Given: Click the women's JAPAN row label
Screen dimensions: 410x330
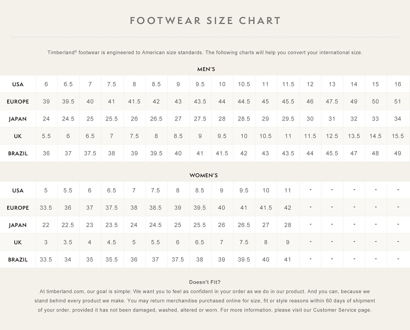Looking at the screenshot, I should (x=18, y=225).
